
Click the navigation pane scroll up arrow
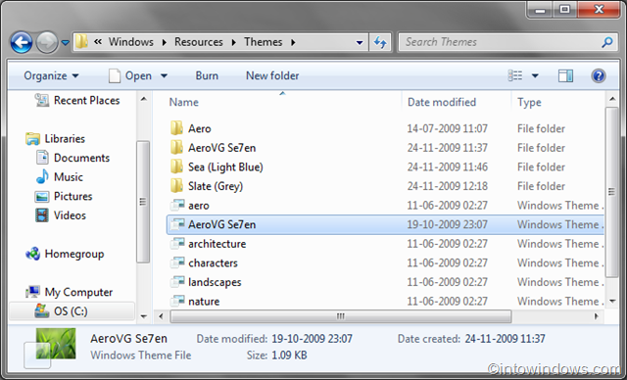144,99
